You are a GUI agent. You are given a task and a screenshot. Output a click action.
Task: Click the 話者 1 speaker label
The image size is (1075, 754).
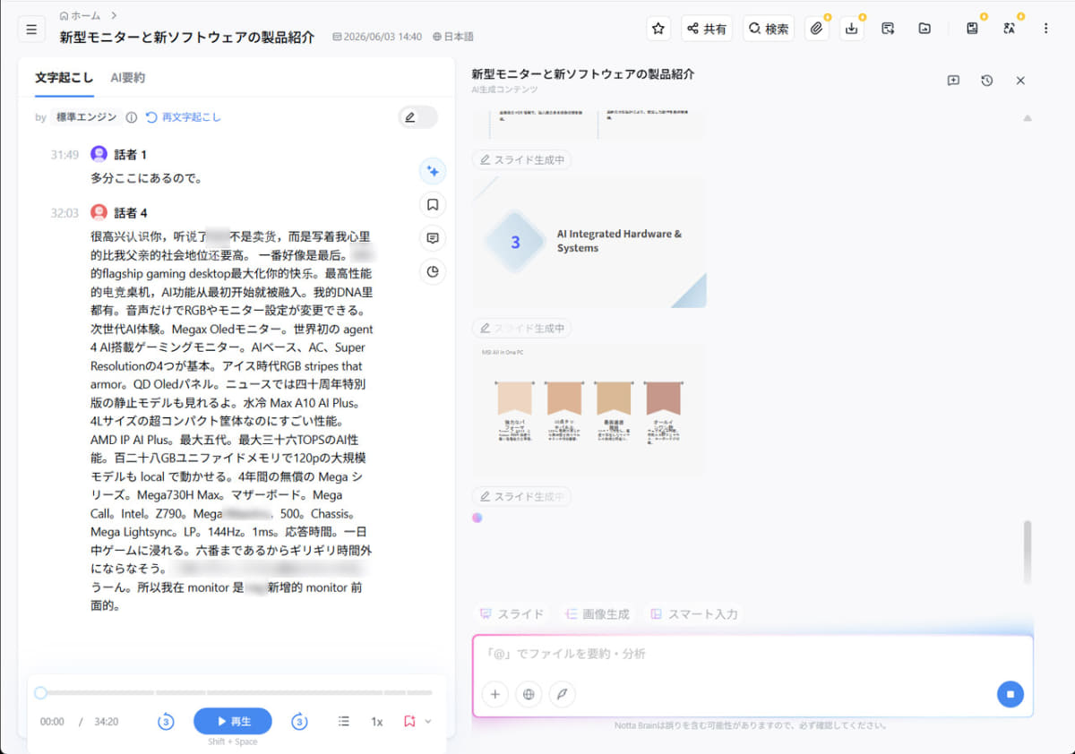click(x=130, y=155)
